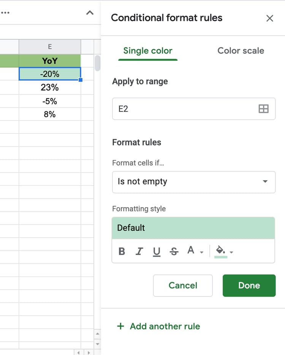Switch to the Color scale tab
This screenshot has width=285, height=355.
pos(241,51)
